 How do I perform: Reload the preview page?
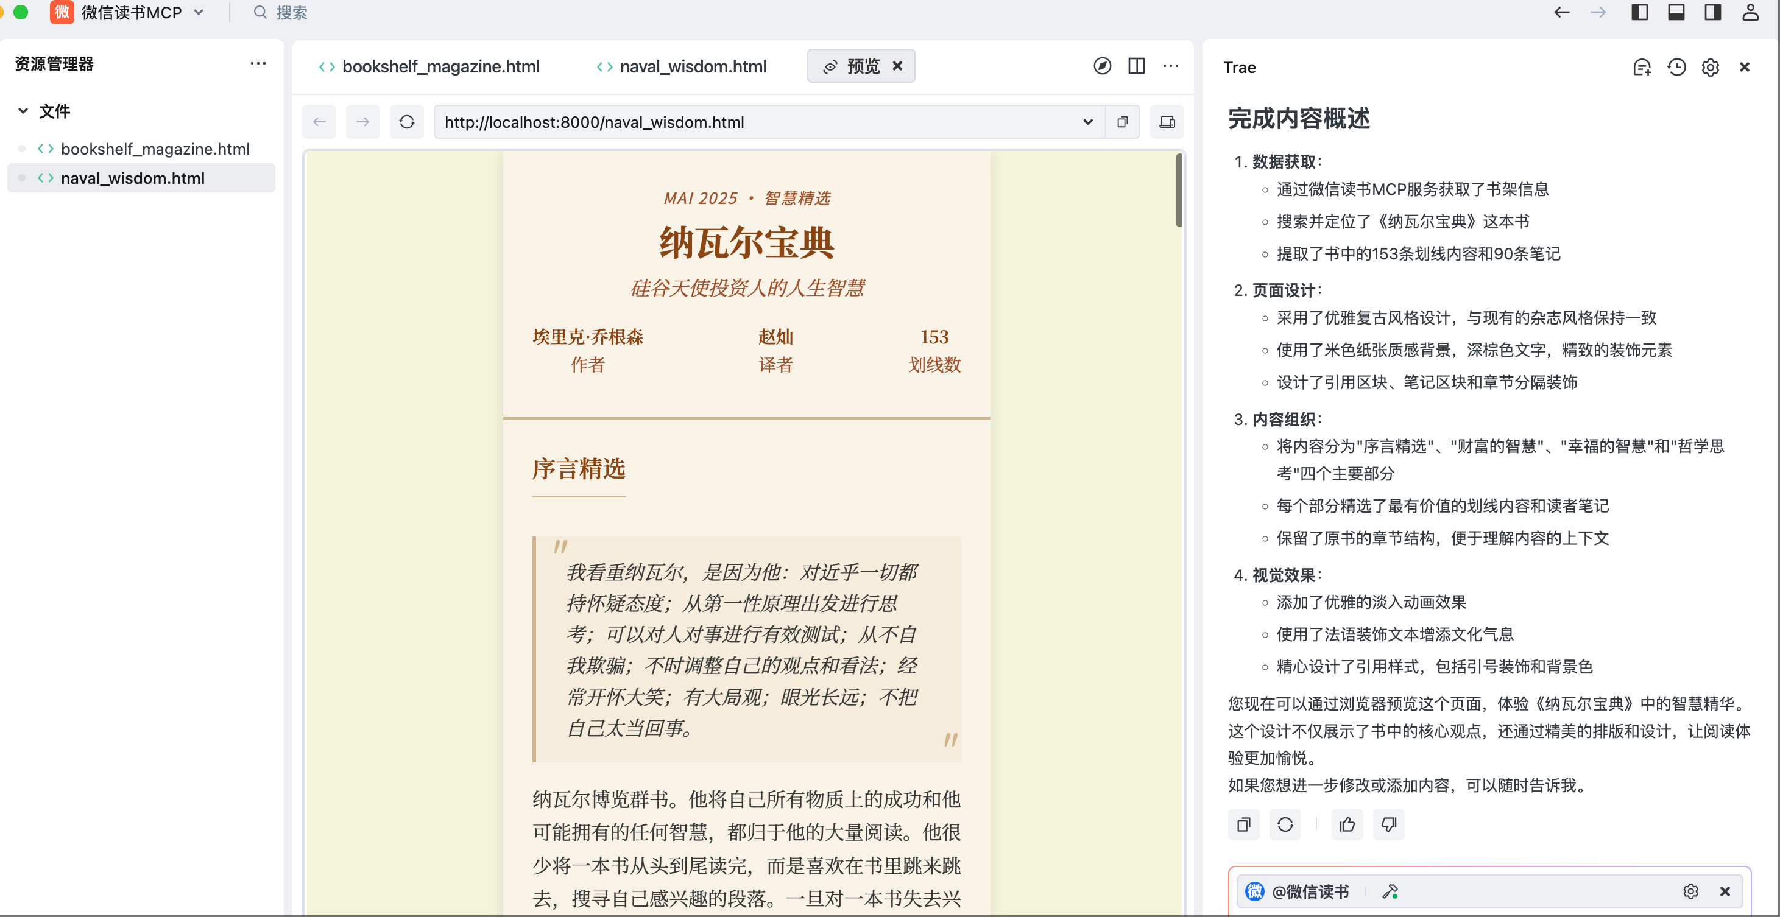pyautogui.click(x=406, y=122)
